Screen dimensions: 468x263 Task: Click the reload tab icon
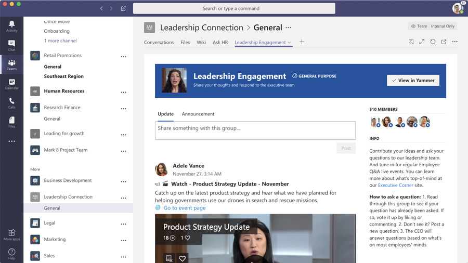point(433,42)
